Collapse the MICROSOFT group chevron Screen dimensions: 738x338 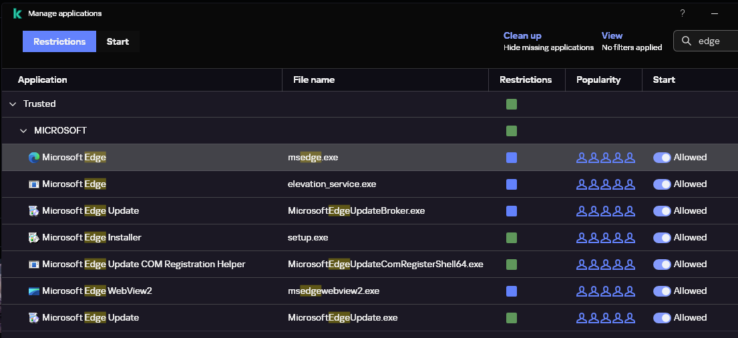(x=23, y=130)
